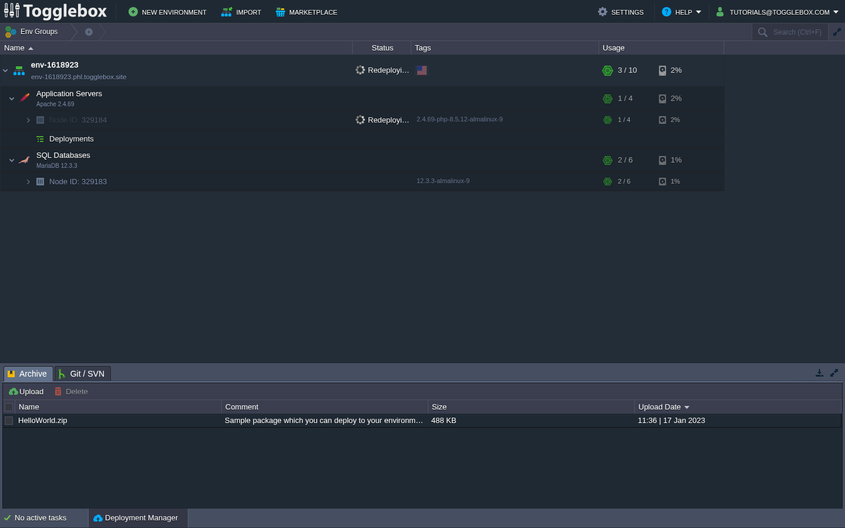Click the US flag region tag
The image size is (845, 528).
tap(422, 70)
